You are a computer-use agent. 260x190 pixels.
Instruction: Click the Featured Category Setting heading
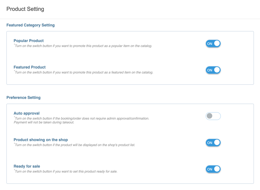[x=31, y=25]
